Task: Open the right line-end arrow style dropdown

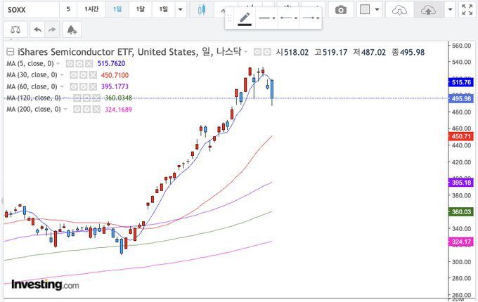Action: (311, 18)
